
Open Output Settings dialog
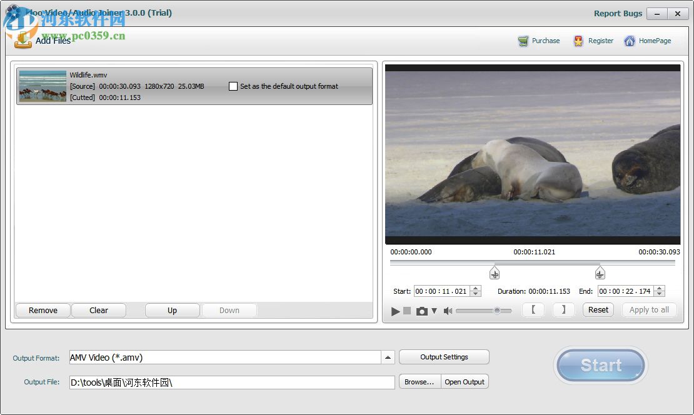pyautogui.click(x=444, y=356)
